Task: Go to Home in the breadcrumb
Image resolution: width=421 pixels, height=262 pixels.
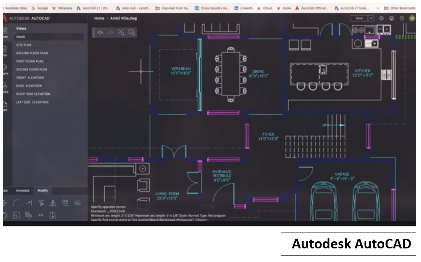Action: [x=99, y=18]
